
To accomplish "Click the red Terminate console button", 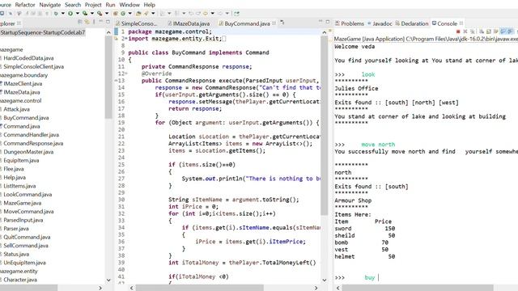I will point(458,32).
